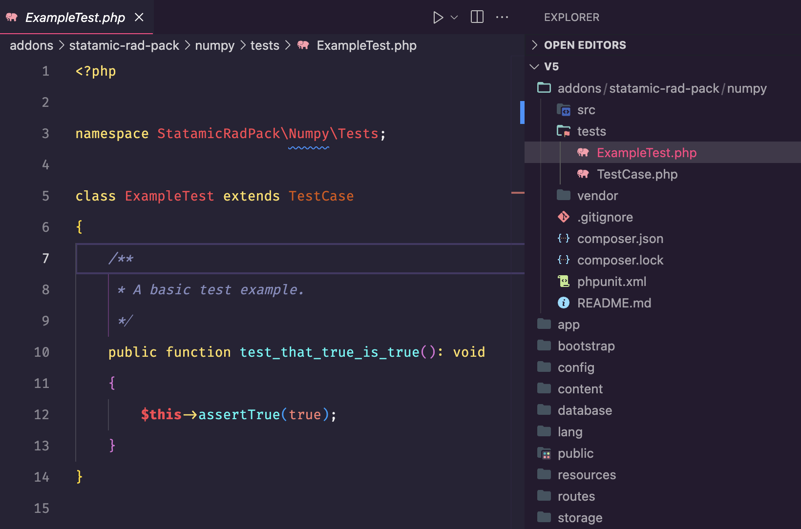Click the src folder icon

tap(564, 110)
